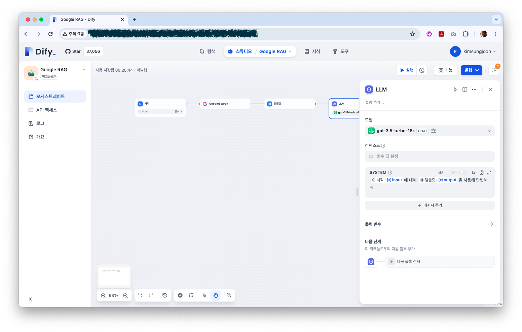Click the 변수 값 설정 context variable field
Screen dimensions: 522x332
(430, 156)
